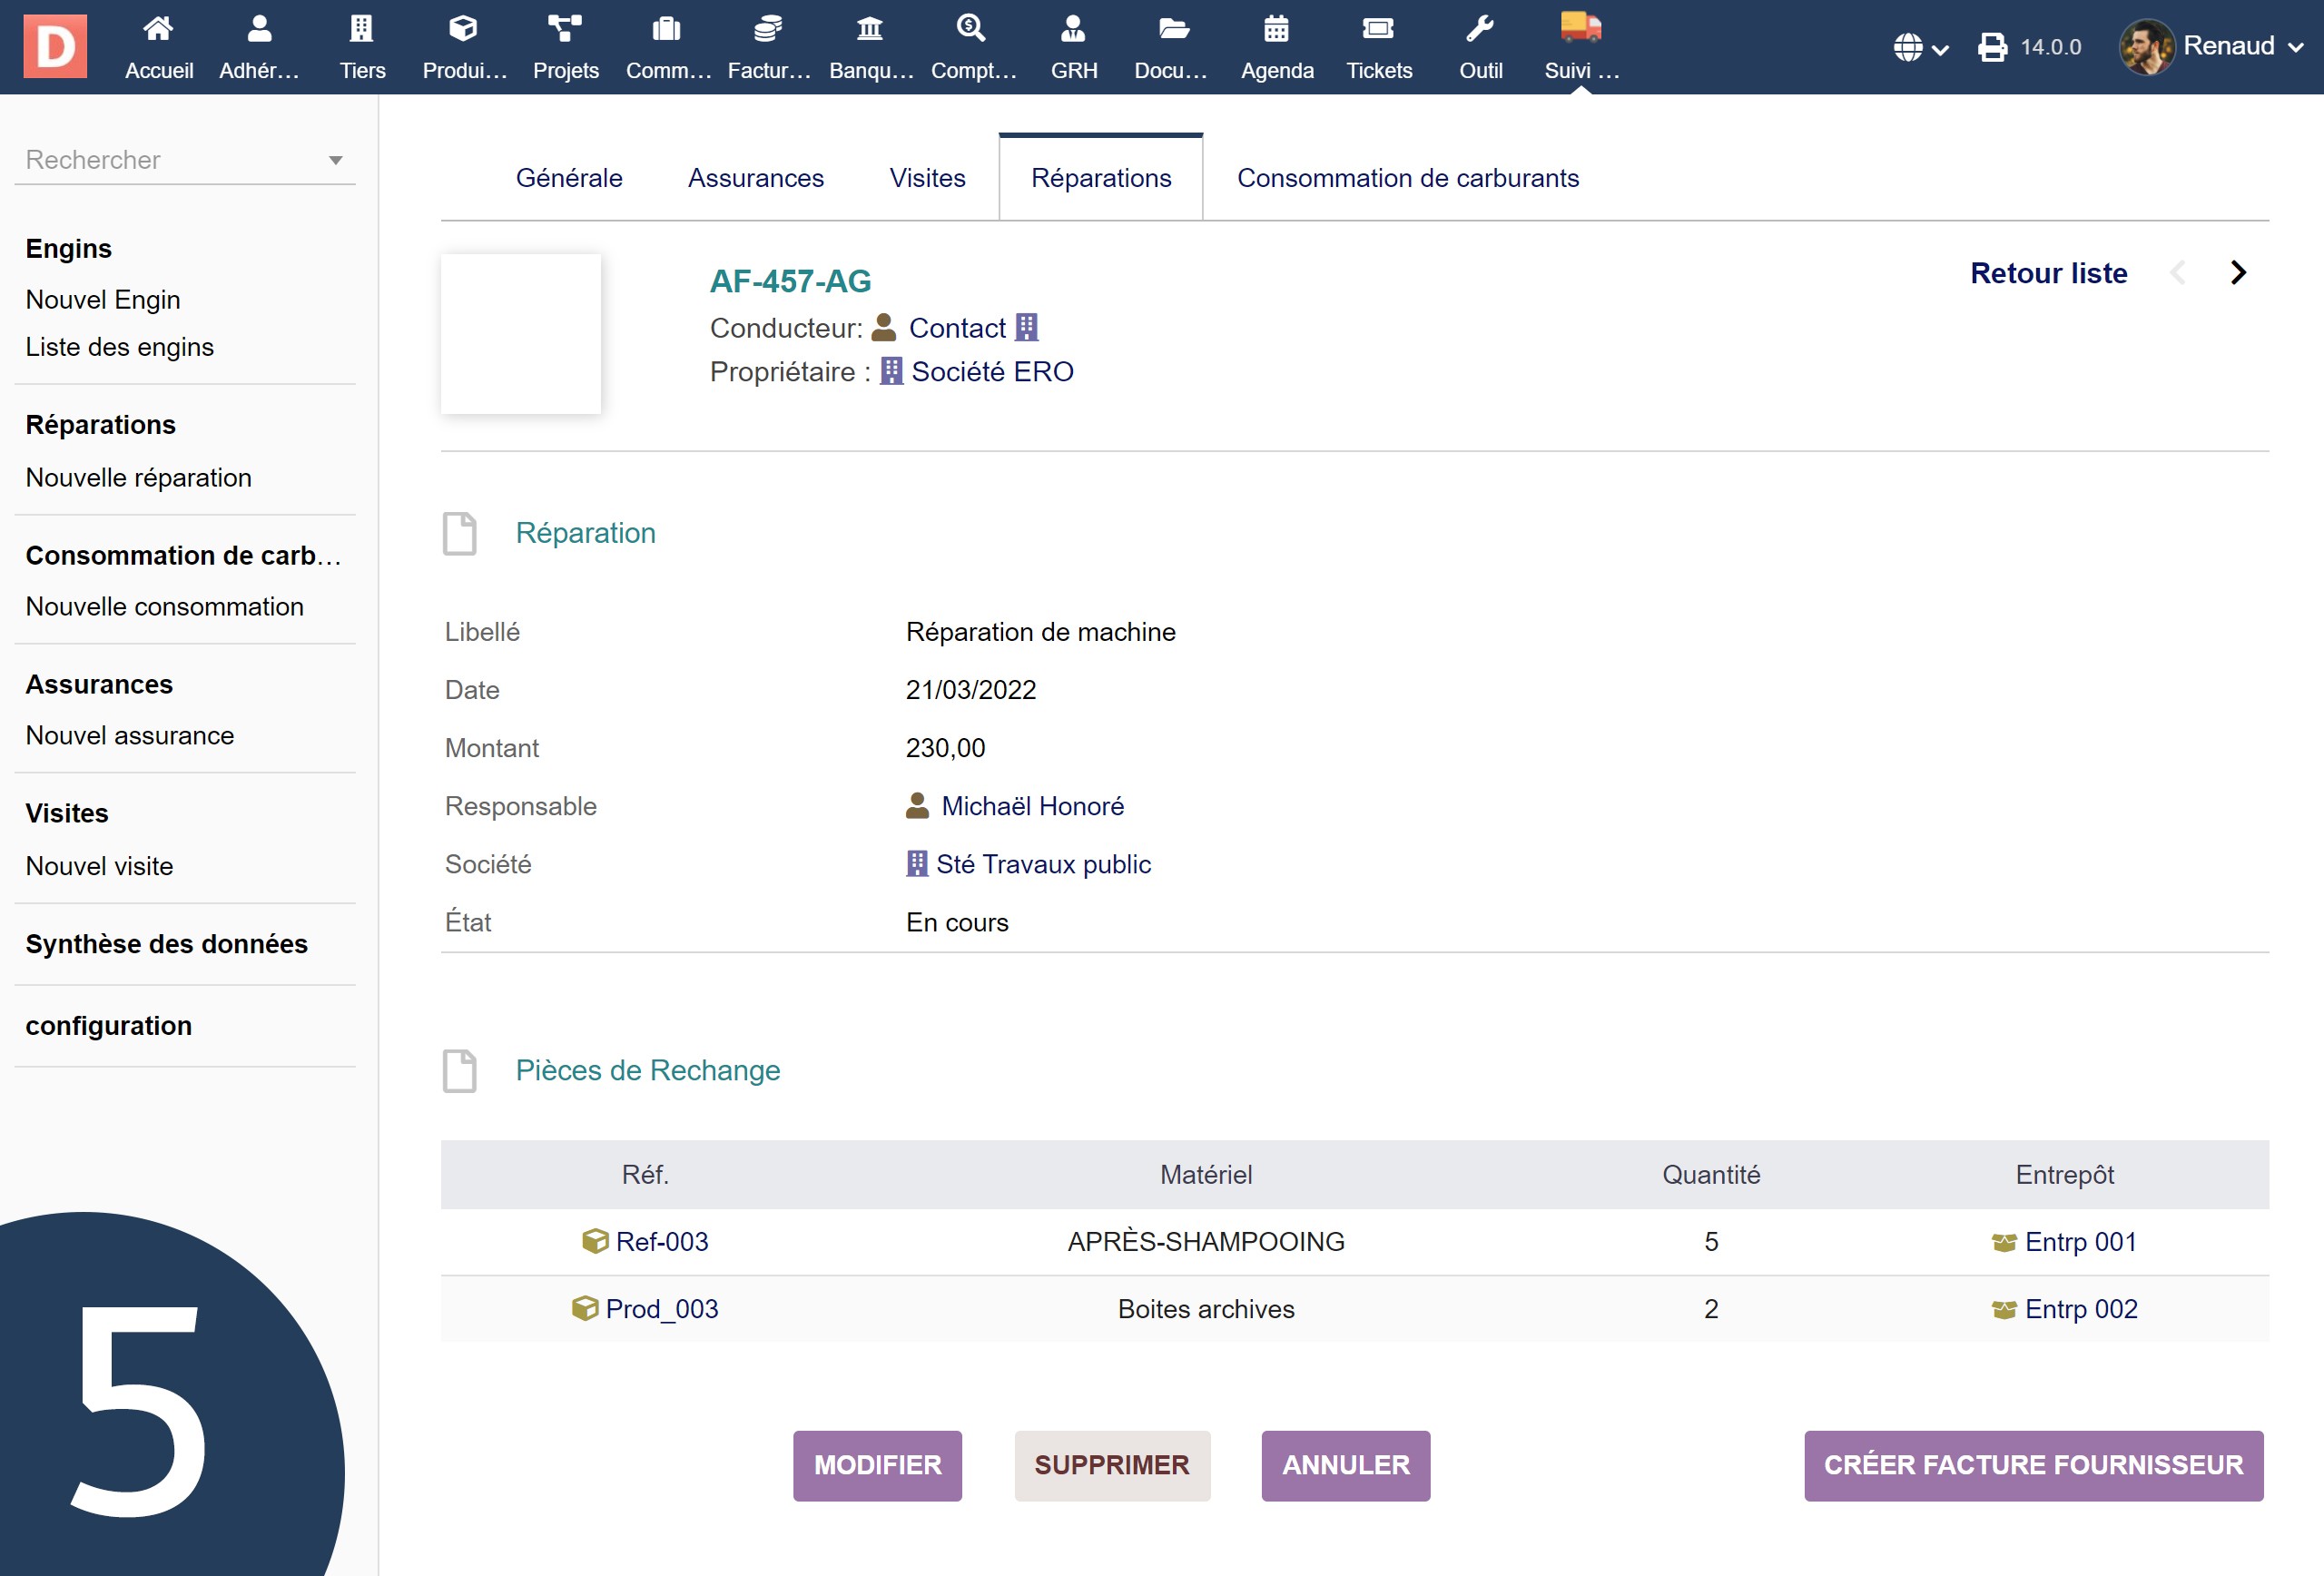
Task: Open the Contact conducteur link
Action: [x=957, y=327]
